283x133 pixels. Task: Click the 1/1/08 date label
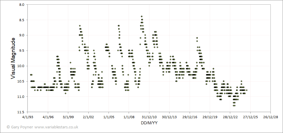coord(129,117)
